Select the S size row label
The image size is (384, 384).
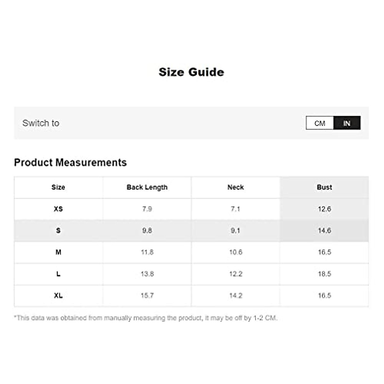pyautogui.click(x=58, y=230)
